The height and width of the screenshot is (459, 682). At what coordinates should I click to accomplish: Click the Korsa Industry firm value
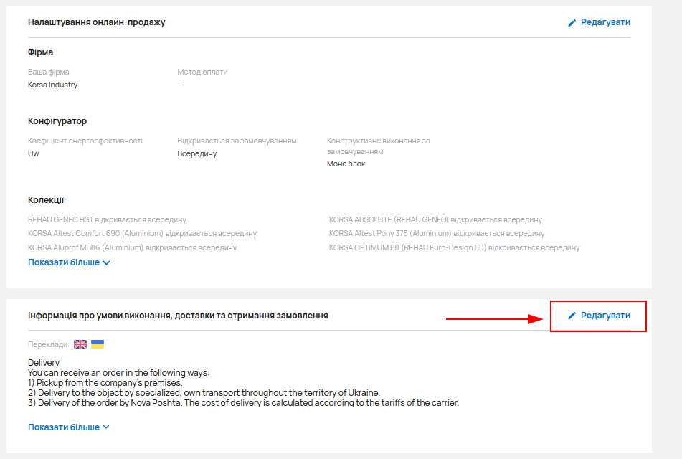click(52, 85)
